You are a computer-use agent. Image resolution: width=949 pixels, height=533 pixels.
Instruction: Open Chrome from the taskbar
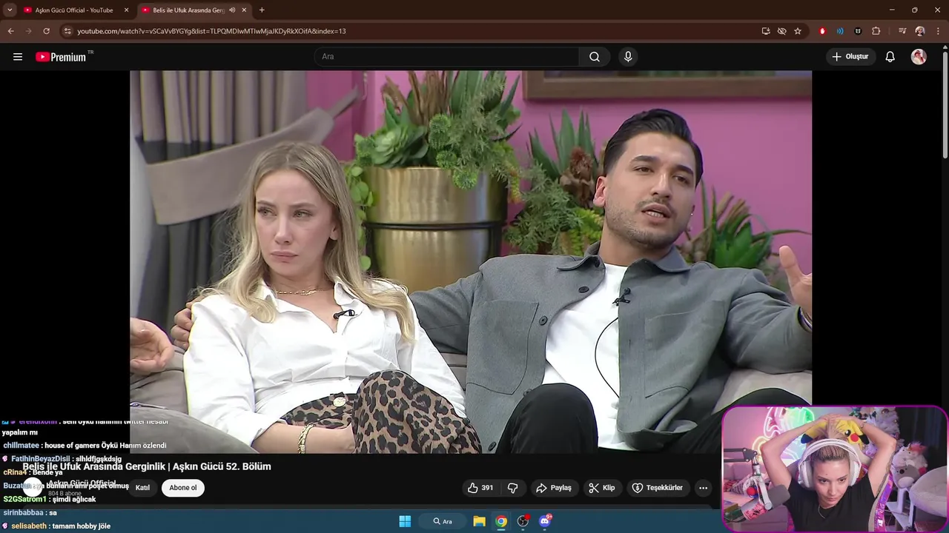coord(501,521)
